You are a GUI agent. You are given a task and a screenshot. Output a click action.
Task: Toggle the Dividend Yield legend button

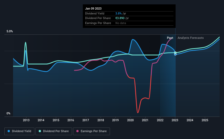(19, 131)
